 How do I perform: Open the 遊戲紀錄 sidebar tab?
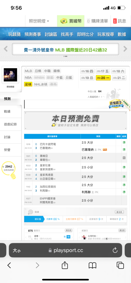[x=11, y=124]
